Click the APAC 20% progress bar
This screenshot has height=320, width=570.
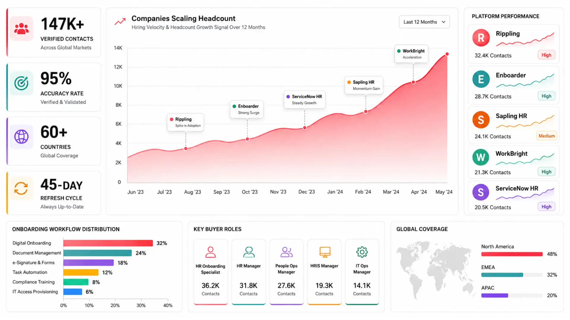pyautogui.click(x=512, y=296)
